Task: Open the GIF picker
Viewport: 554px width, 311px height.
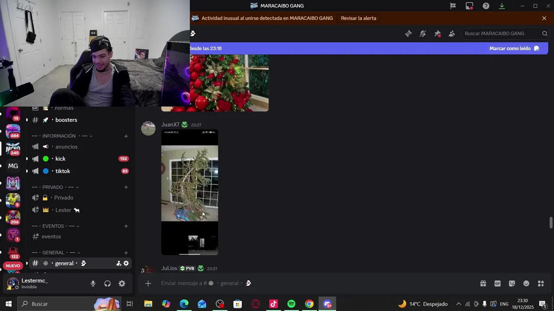Action: pos(497,283)
